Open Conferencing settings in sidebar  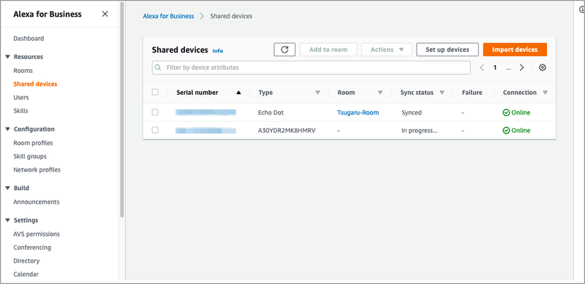coord(32,247)
